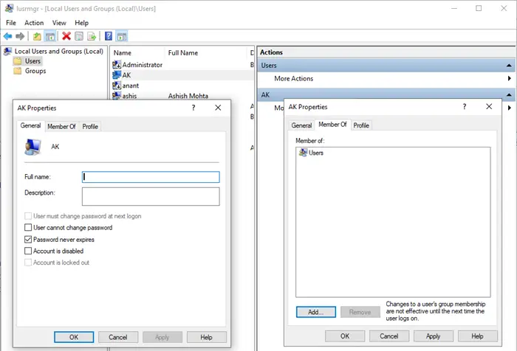This screenshot has height=351, width=517.
Task: Collapse the AK section in Actions pane
Action: (x=509, y=95)
